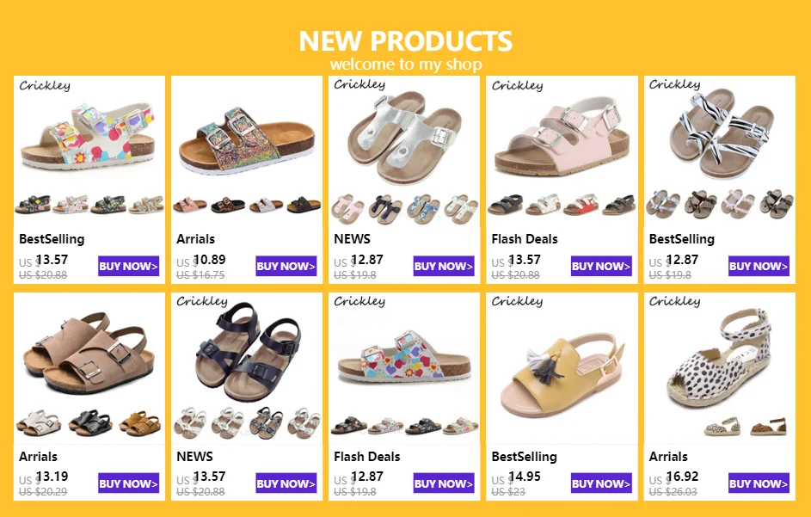Click BUY NOW for the dalmatian espadrille
Screen dimensions: 811x517
759,483
